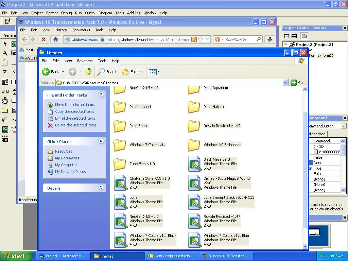
Task: Open the Resources link under Other Places
Action: coord(64,151)
